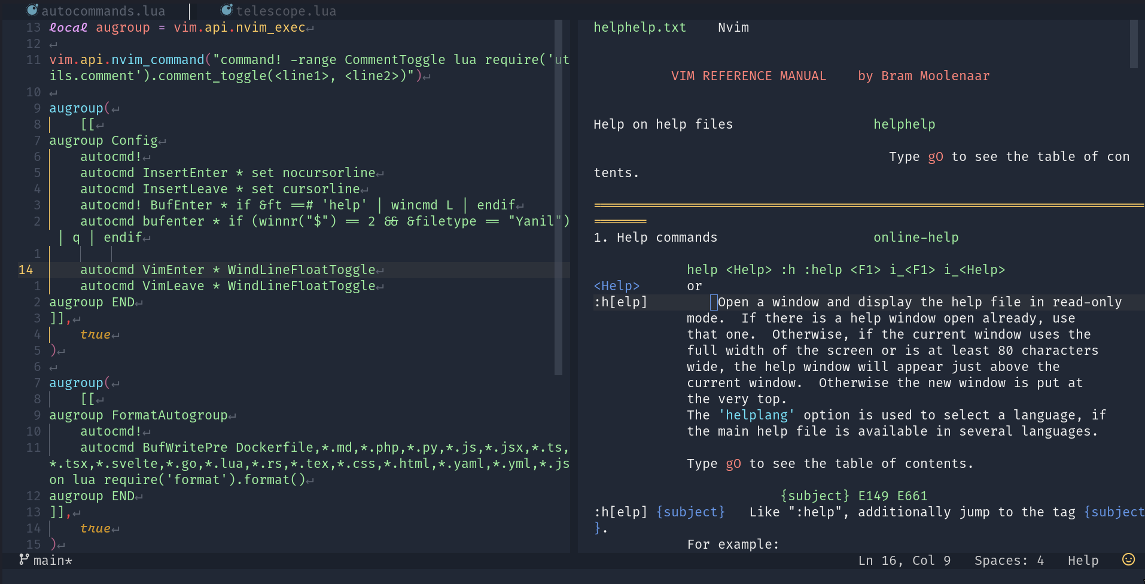1145x584 pixels.
Task: Click 'Help on help files' heading
Action: 663,124
